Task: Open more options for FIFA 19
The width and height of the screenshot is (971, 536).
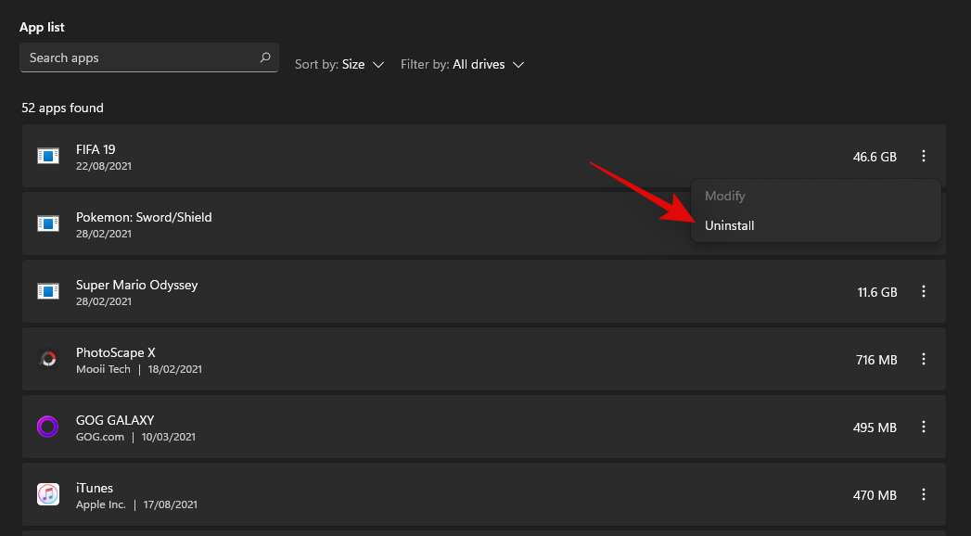Action: coord(923,157)
